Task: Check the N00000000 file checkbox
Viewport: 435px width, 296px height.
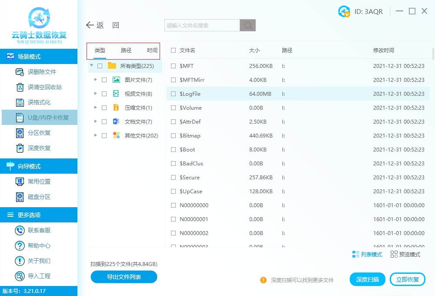Action: (x=174, y=205)
